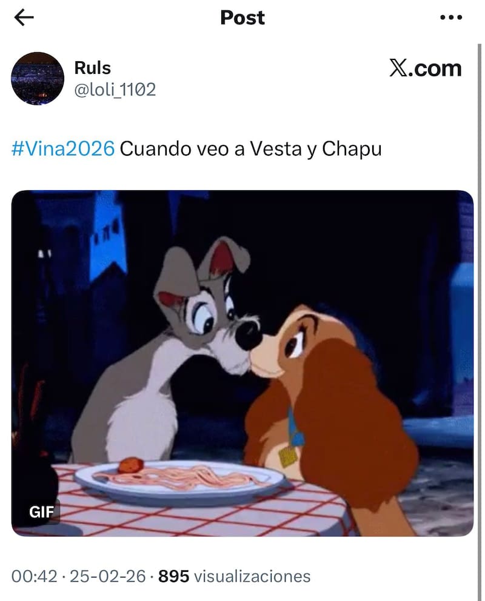Click the vertical scrollbar on right edge

(x=480, y=322)
